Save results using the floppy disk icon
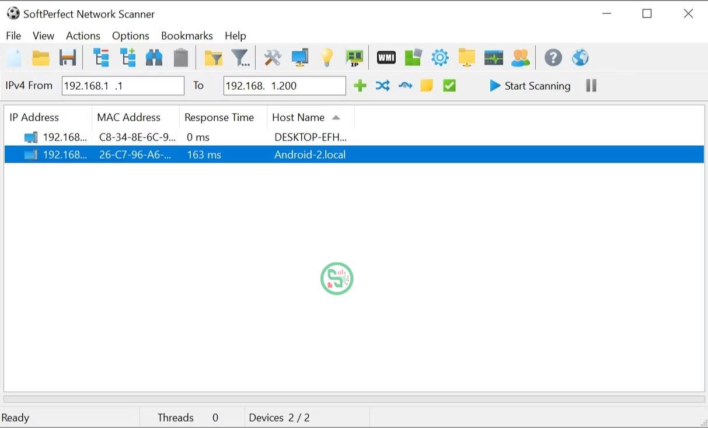Image resolution: width=708 pixels, height=428 pixels. 68,58
